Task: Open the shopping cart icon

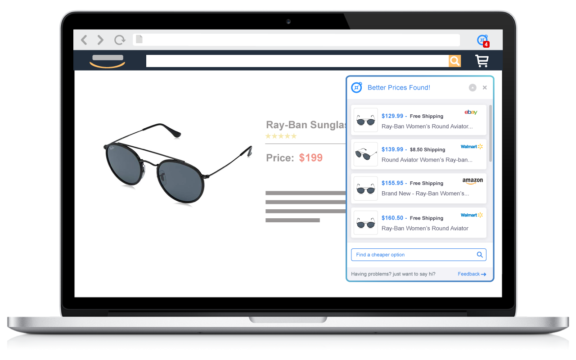Action: click(x=482, y=61)
